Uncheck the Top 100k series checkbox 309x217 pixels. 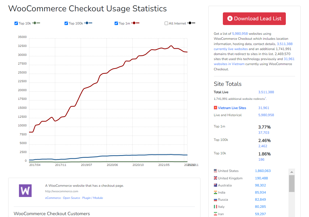pyautogui.click(x=66, y=23)
